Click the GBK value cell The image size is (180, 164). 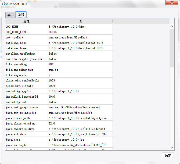pyautogui.click(x=80, y=64)
